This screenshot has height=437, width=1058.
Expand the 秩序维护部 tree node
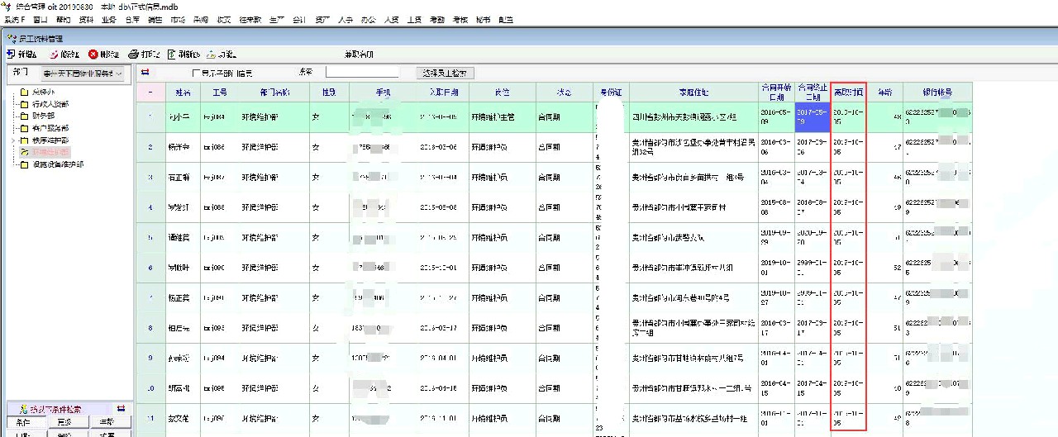tap(12, 140)
